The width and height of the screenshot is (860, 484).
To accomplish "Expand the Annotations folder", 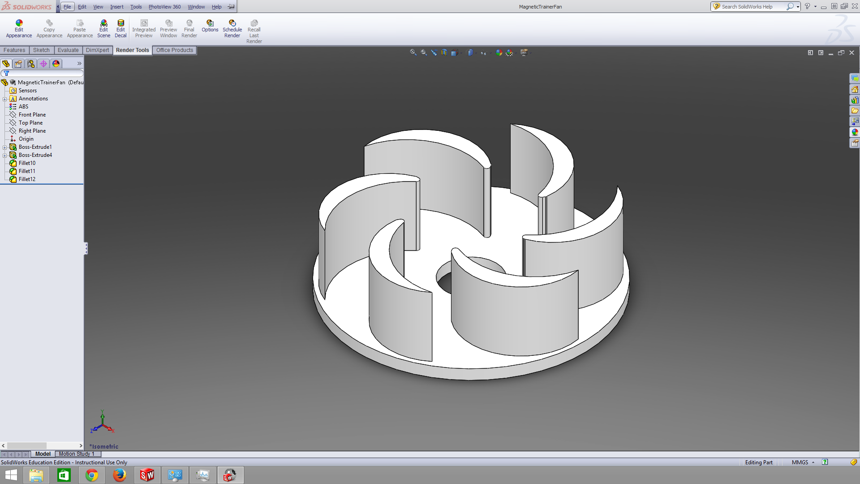I will coord(5,99).
